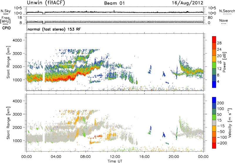Viewport: 235px width, 163px height.
Task: Click the '10^5' tick left of the noise panel
Action: tap(18, 8)
